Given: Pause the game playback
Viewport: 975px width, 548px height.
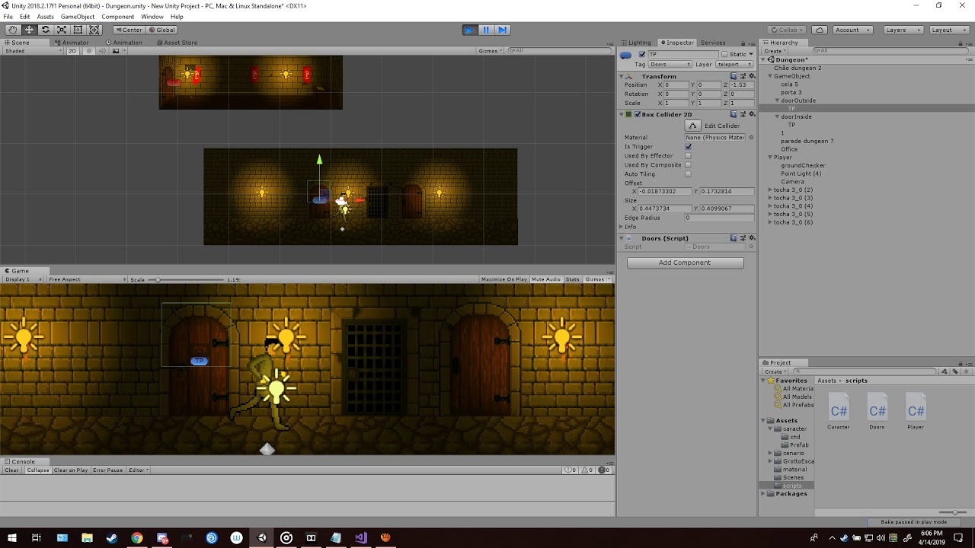Looking at the screenshot, I should point(486,30).
